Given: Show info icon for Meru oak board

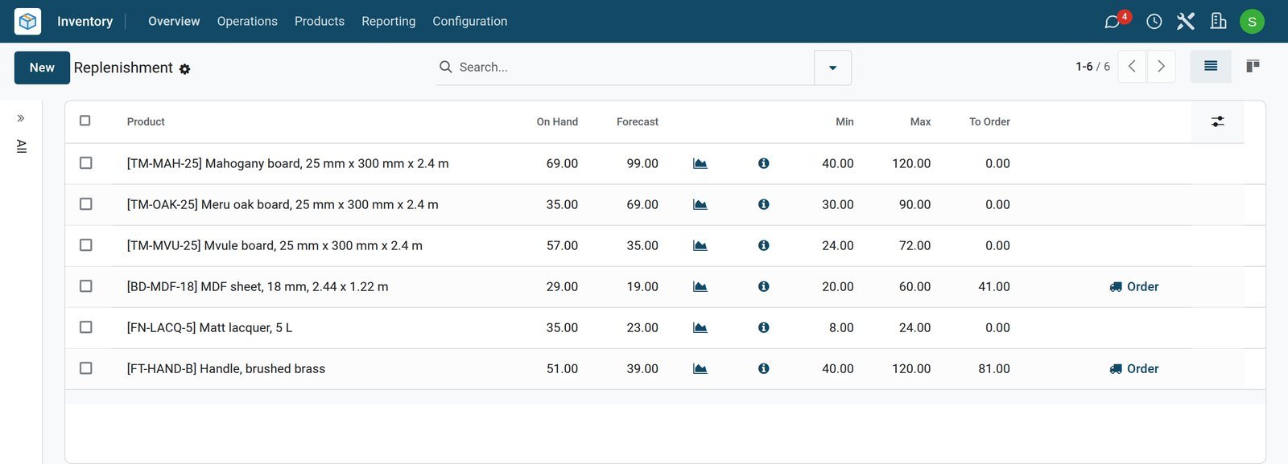Looking at the screenshot, I should click(763, 204).
